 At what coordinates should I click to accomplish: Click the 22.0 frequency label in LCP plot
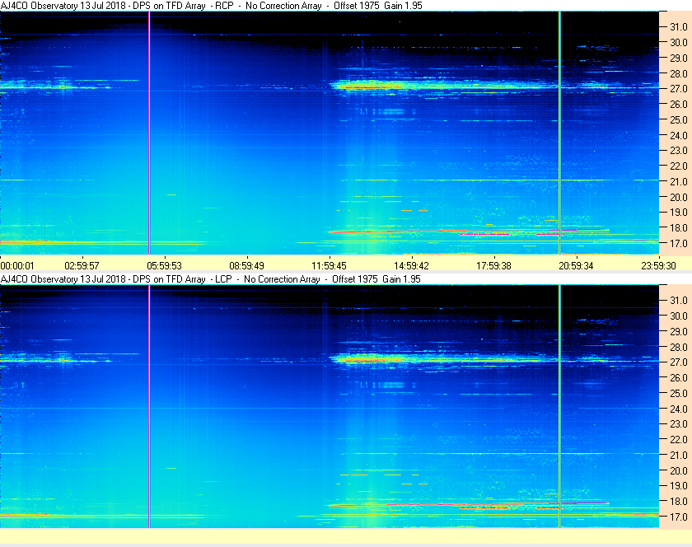pyautogui.click(x=679, y=440)
